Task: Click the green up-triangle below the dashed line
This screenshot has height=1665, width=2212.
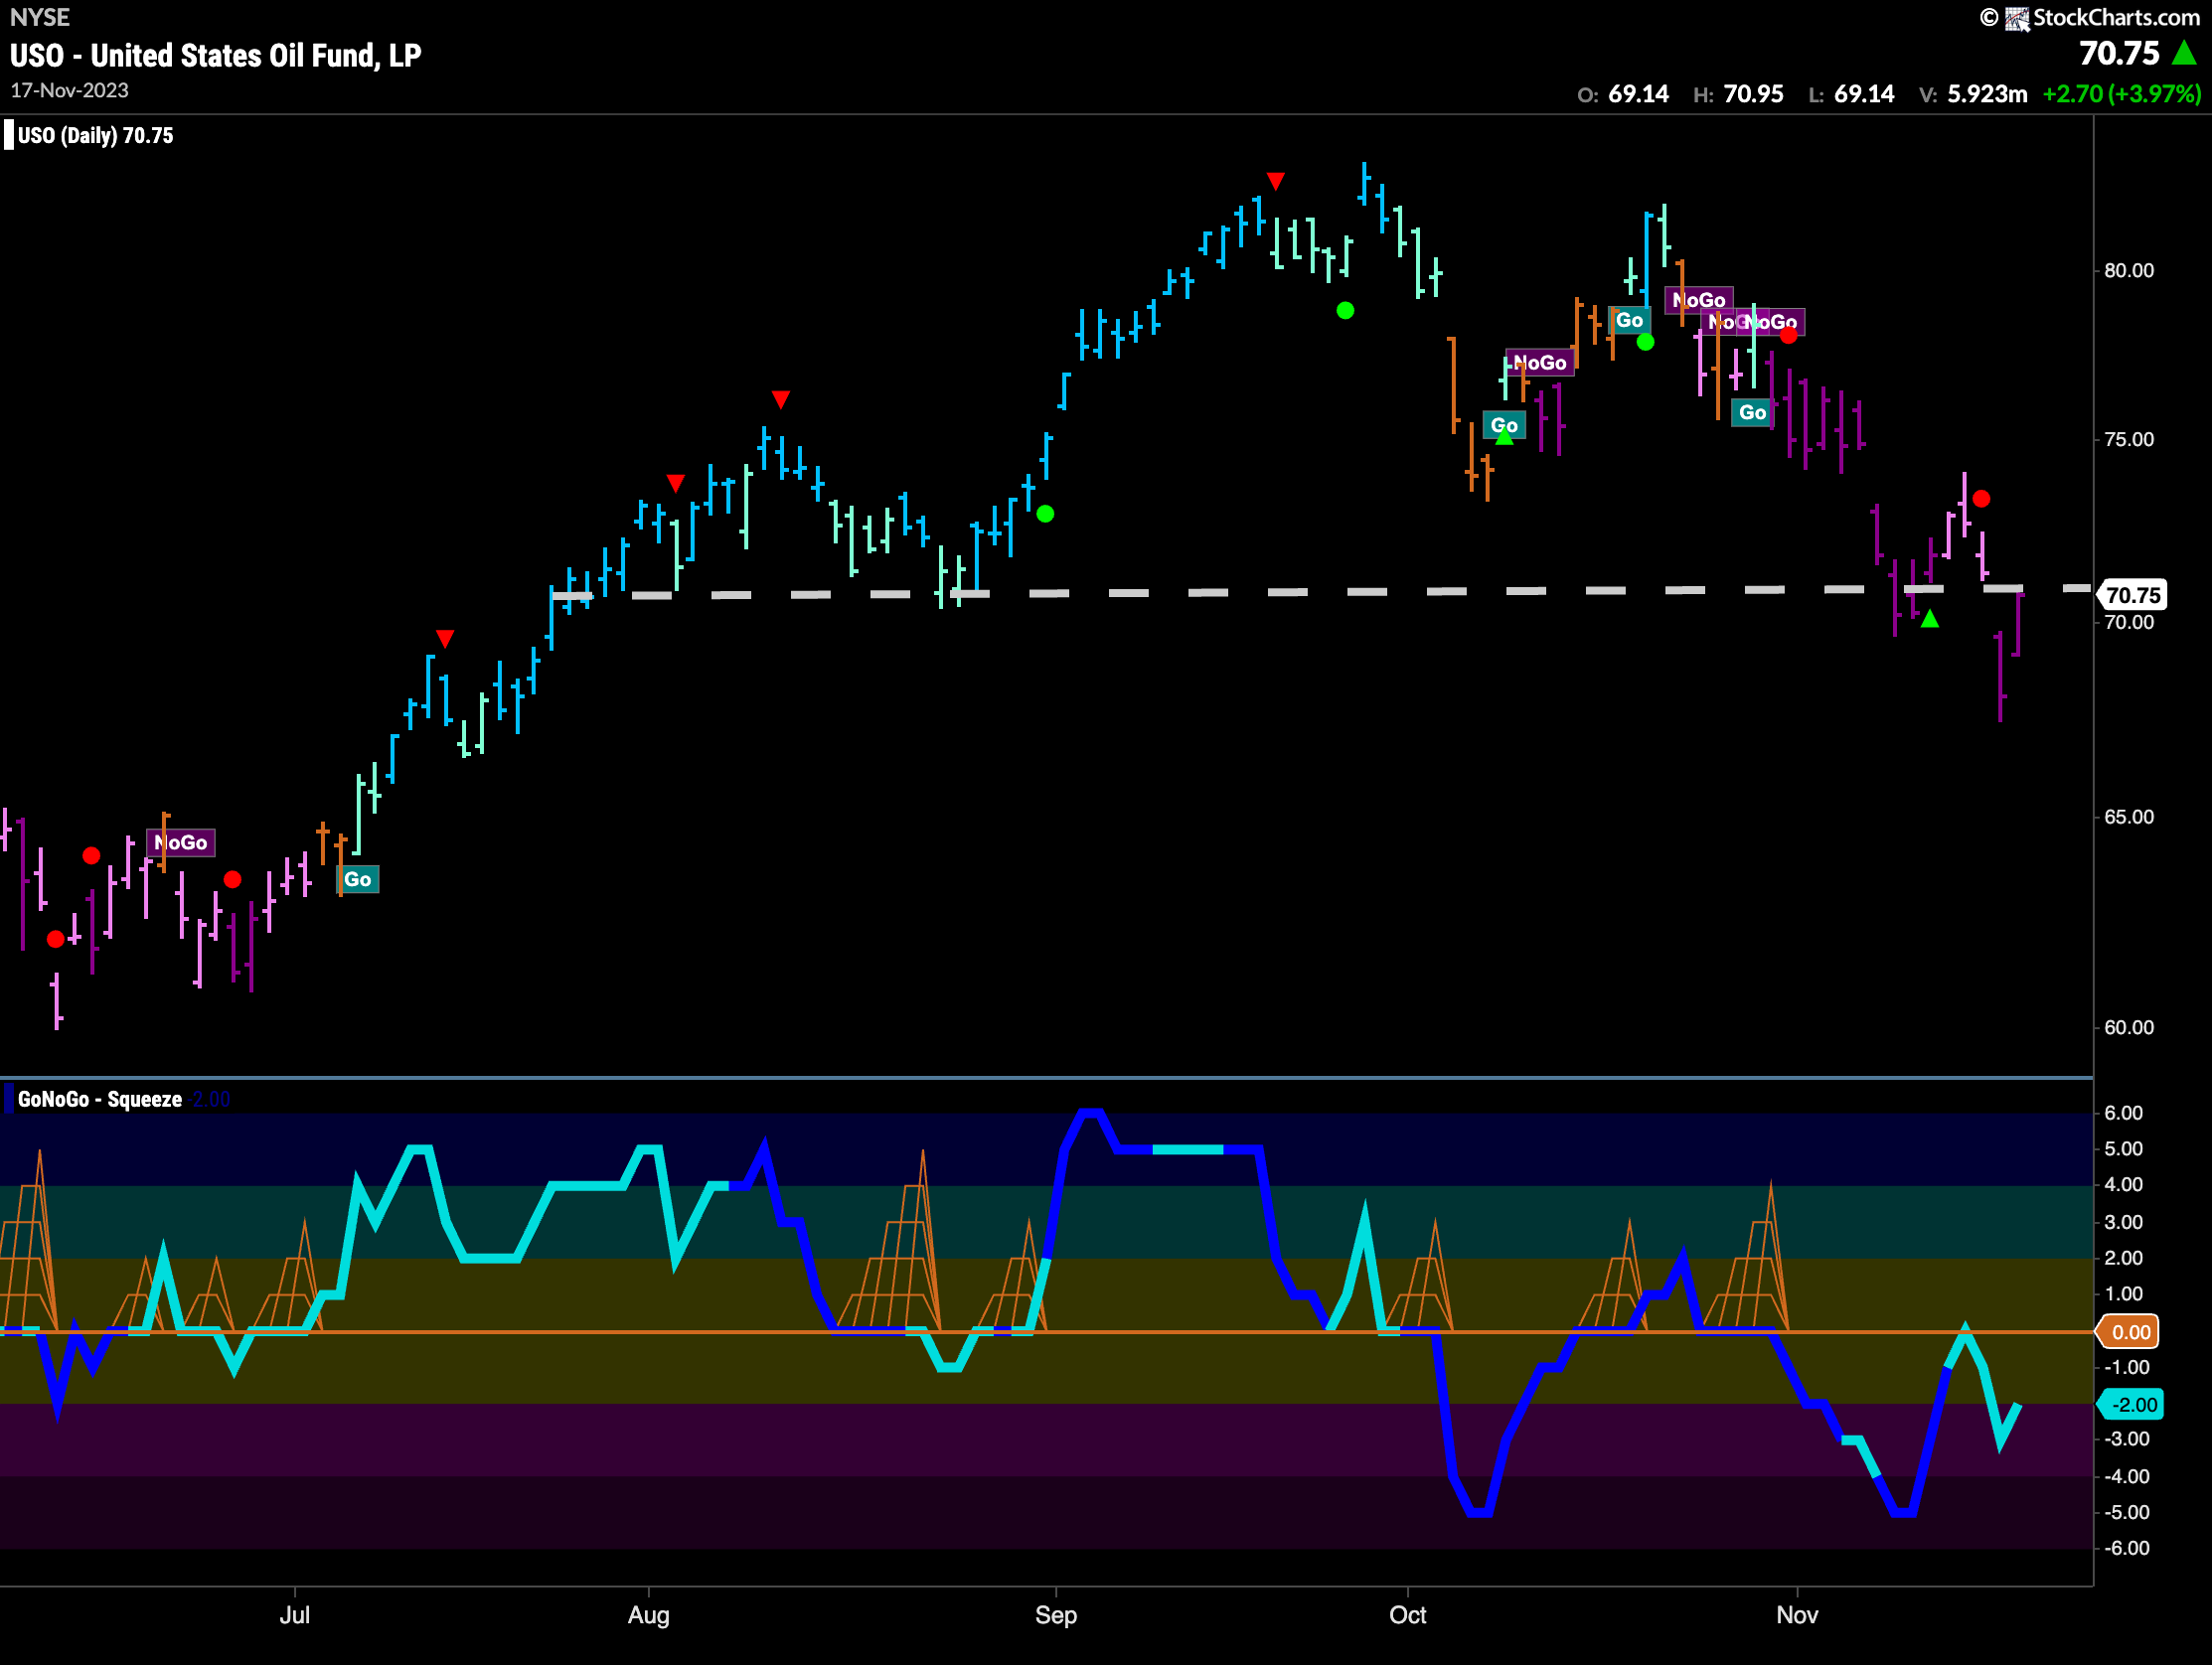Action: coord(1930,620)
